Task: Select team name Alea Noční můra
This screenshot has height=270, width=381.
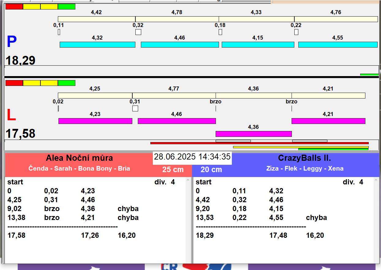Action: (x=79, y=158)
